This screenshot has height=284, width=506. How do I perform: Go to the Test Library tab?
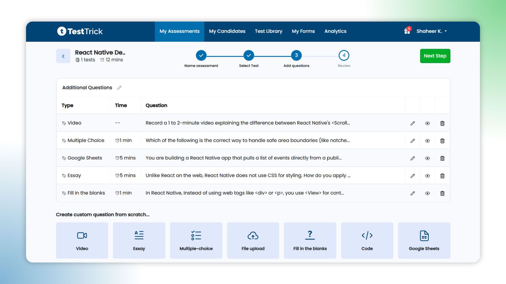(x=268, y=31)
